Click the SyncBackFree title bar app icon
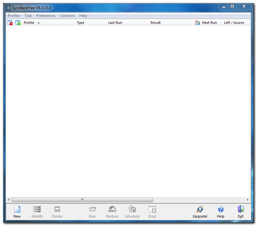The height and width of the screenshot is (226, 257). 8,8
